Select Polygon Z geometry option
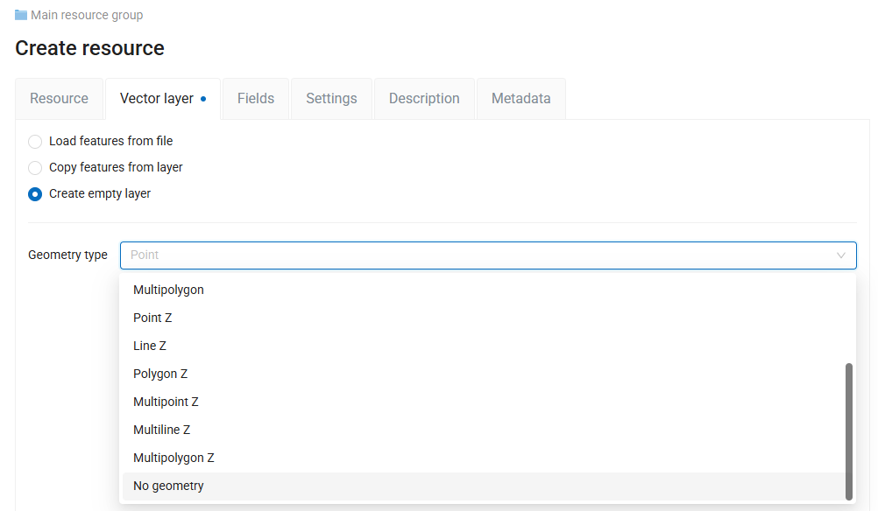 pos(483,374)
